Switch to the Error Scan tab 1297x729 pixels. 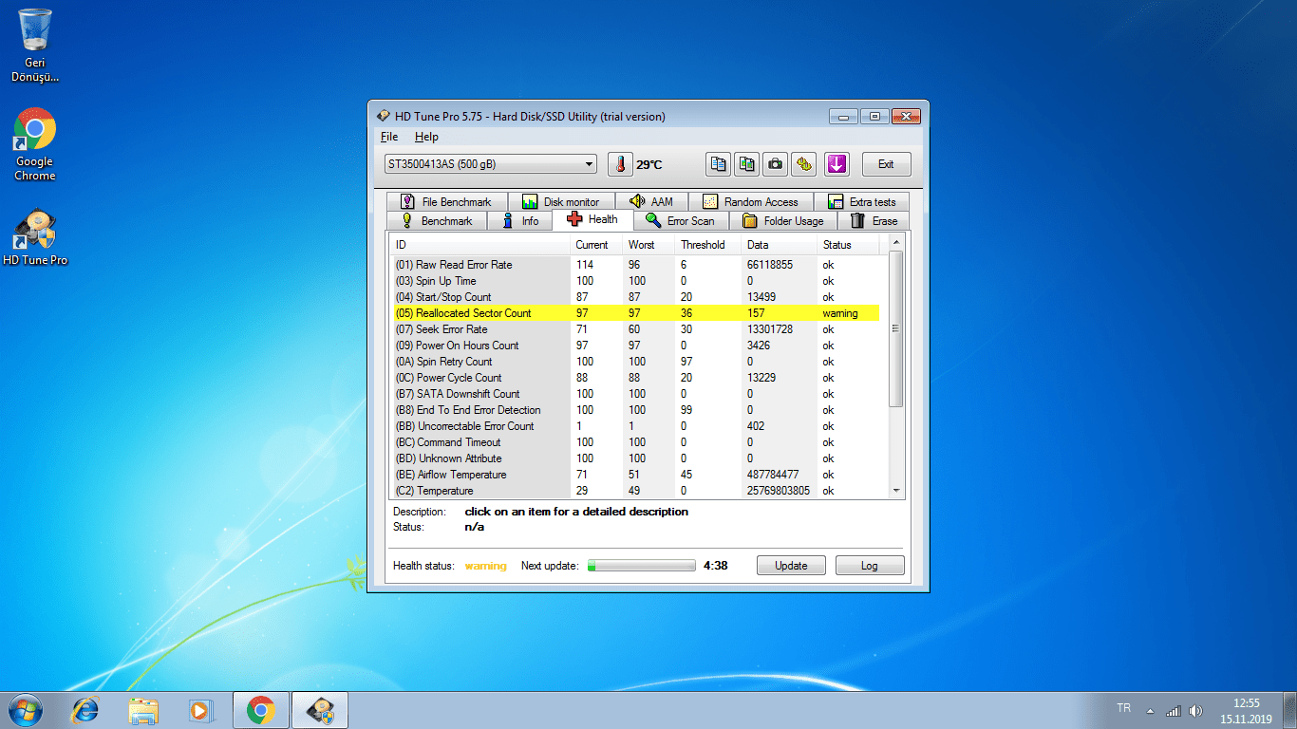click(681, 221)
